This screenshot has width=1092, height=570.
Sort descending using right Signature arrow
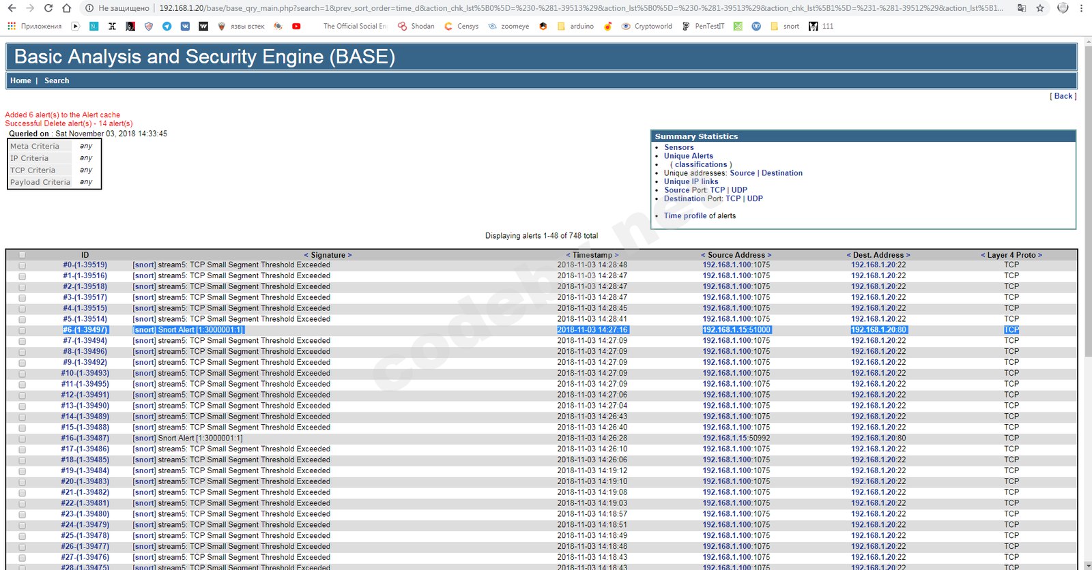pyautogui.click(x=349, y=255)
